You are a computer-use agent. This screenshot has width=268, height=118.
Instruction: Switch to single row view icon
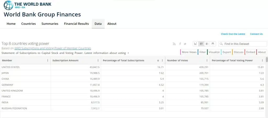(213, 44)
